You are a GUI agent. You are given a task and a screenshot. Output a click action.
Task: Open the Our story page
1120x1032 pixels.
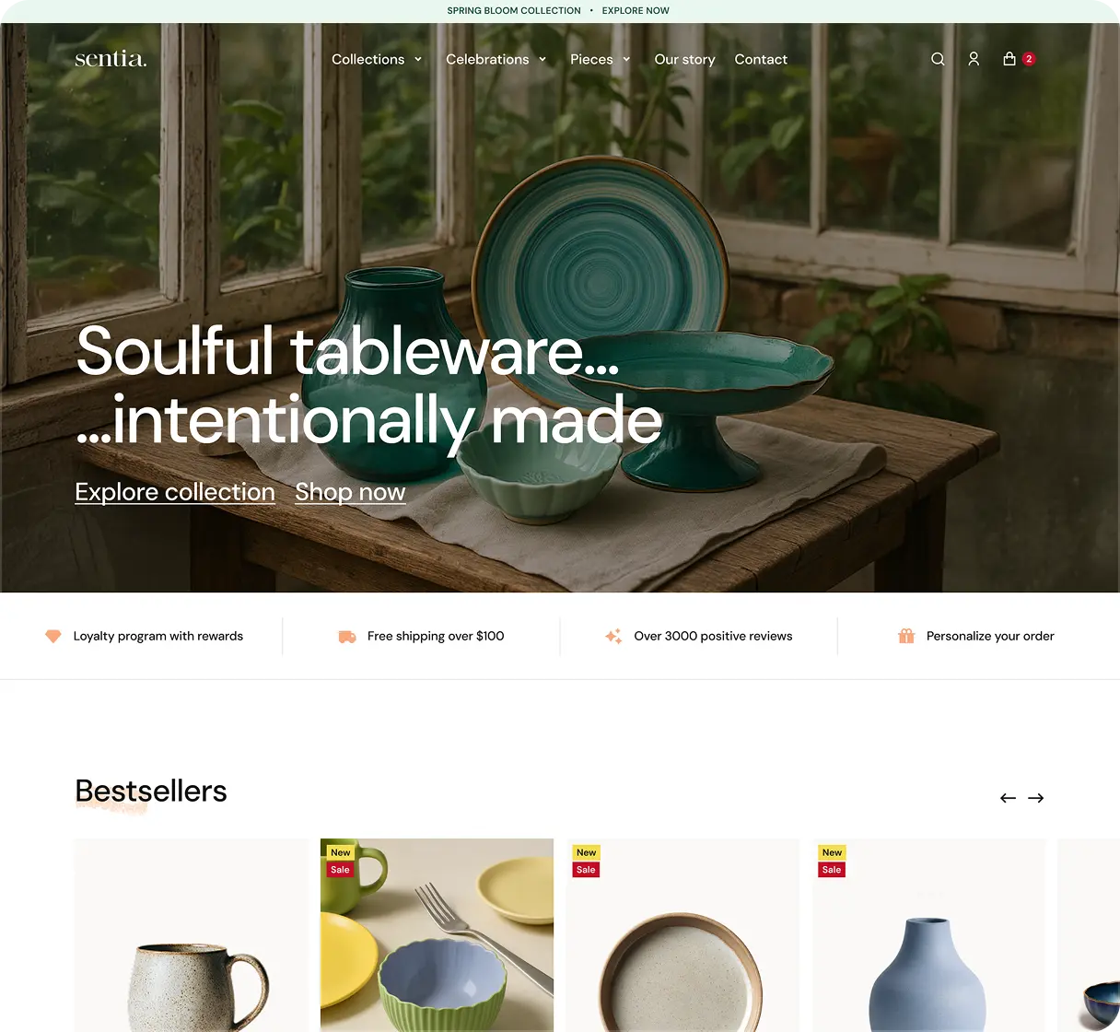[684, 59]
